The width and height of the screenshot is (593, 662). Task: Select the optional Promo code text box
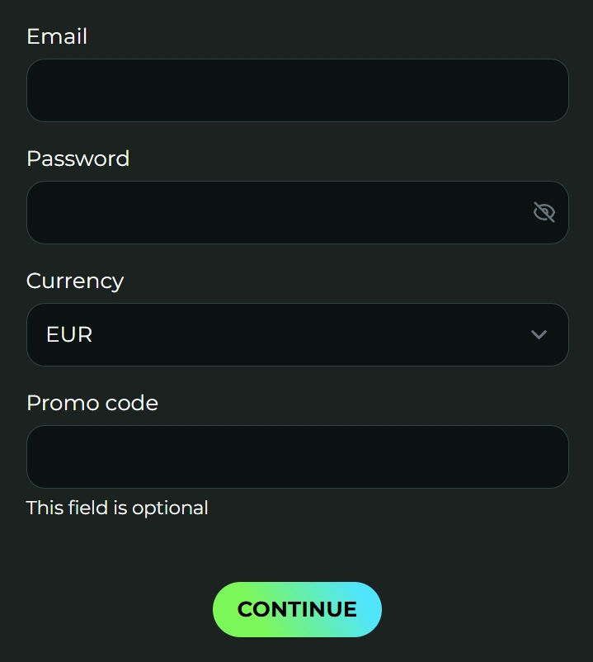coord(297,456)
